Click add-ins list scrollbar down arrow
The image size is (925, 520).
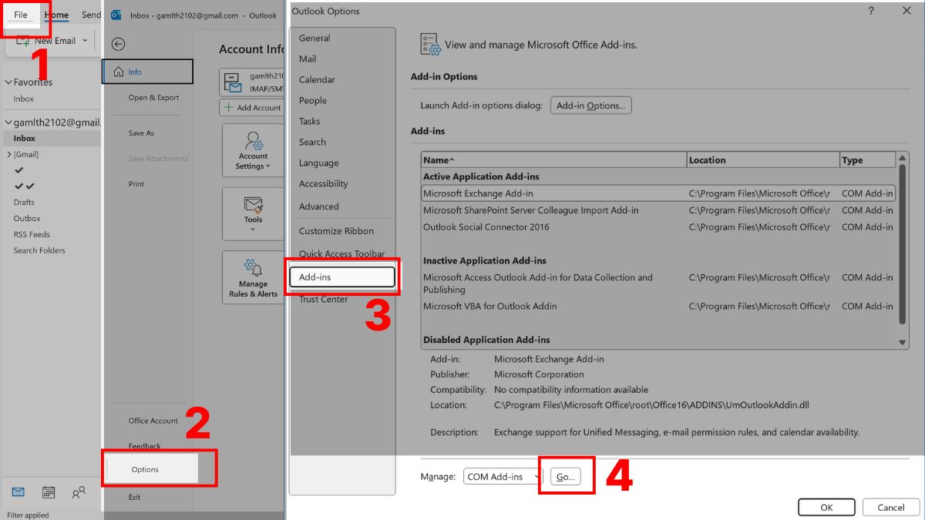click(x=903, y=342)
